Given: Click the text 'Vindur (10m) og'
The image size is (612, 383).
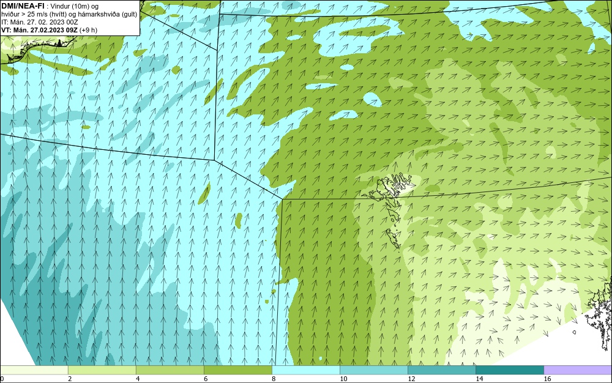Looking at the screenshot, I should (75, 7).
